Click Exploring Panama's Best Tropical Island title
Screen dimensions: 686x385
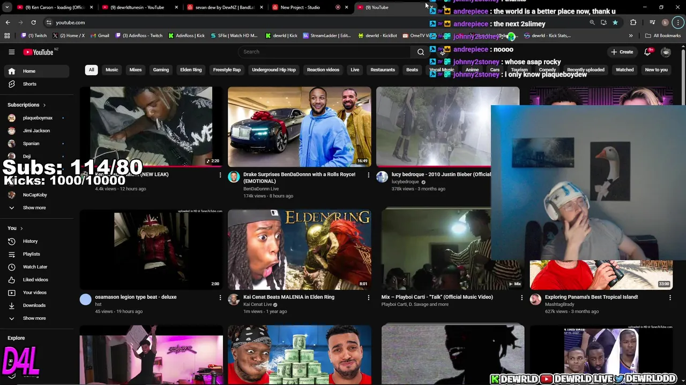(x=591, y=297)
